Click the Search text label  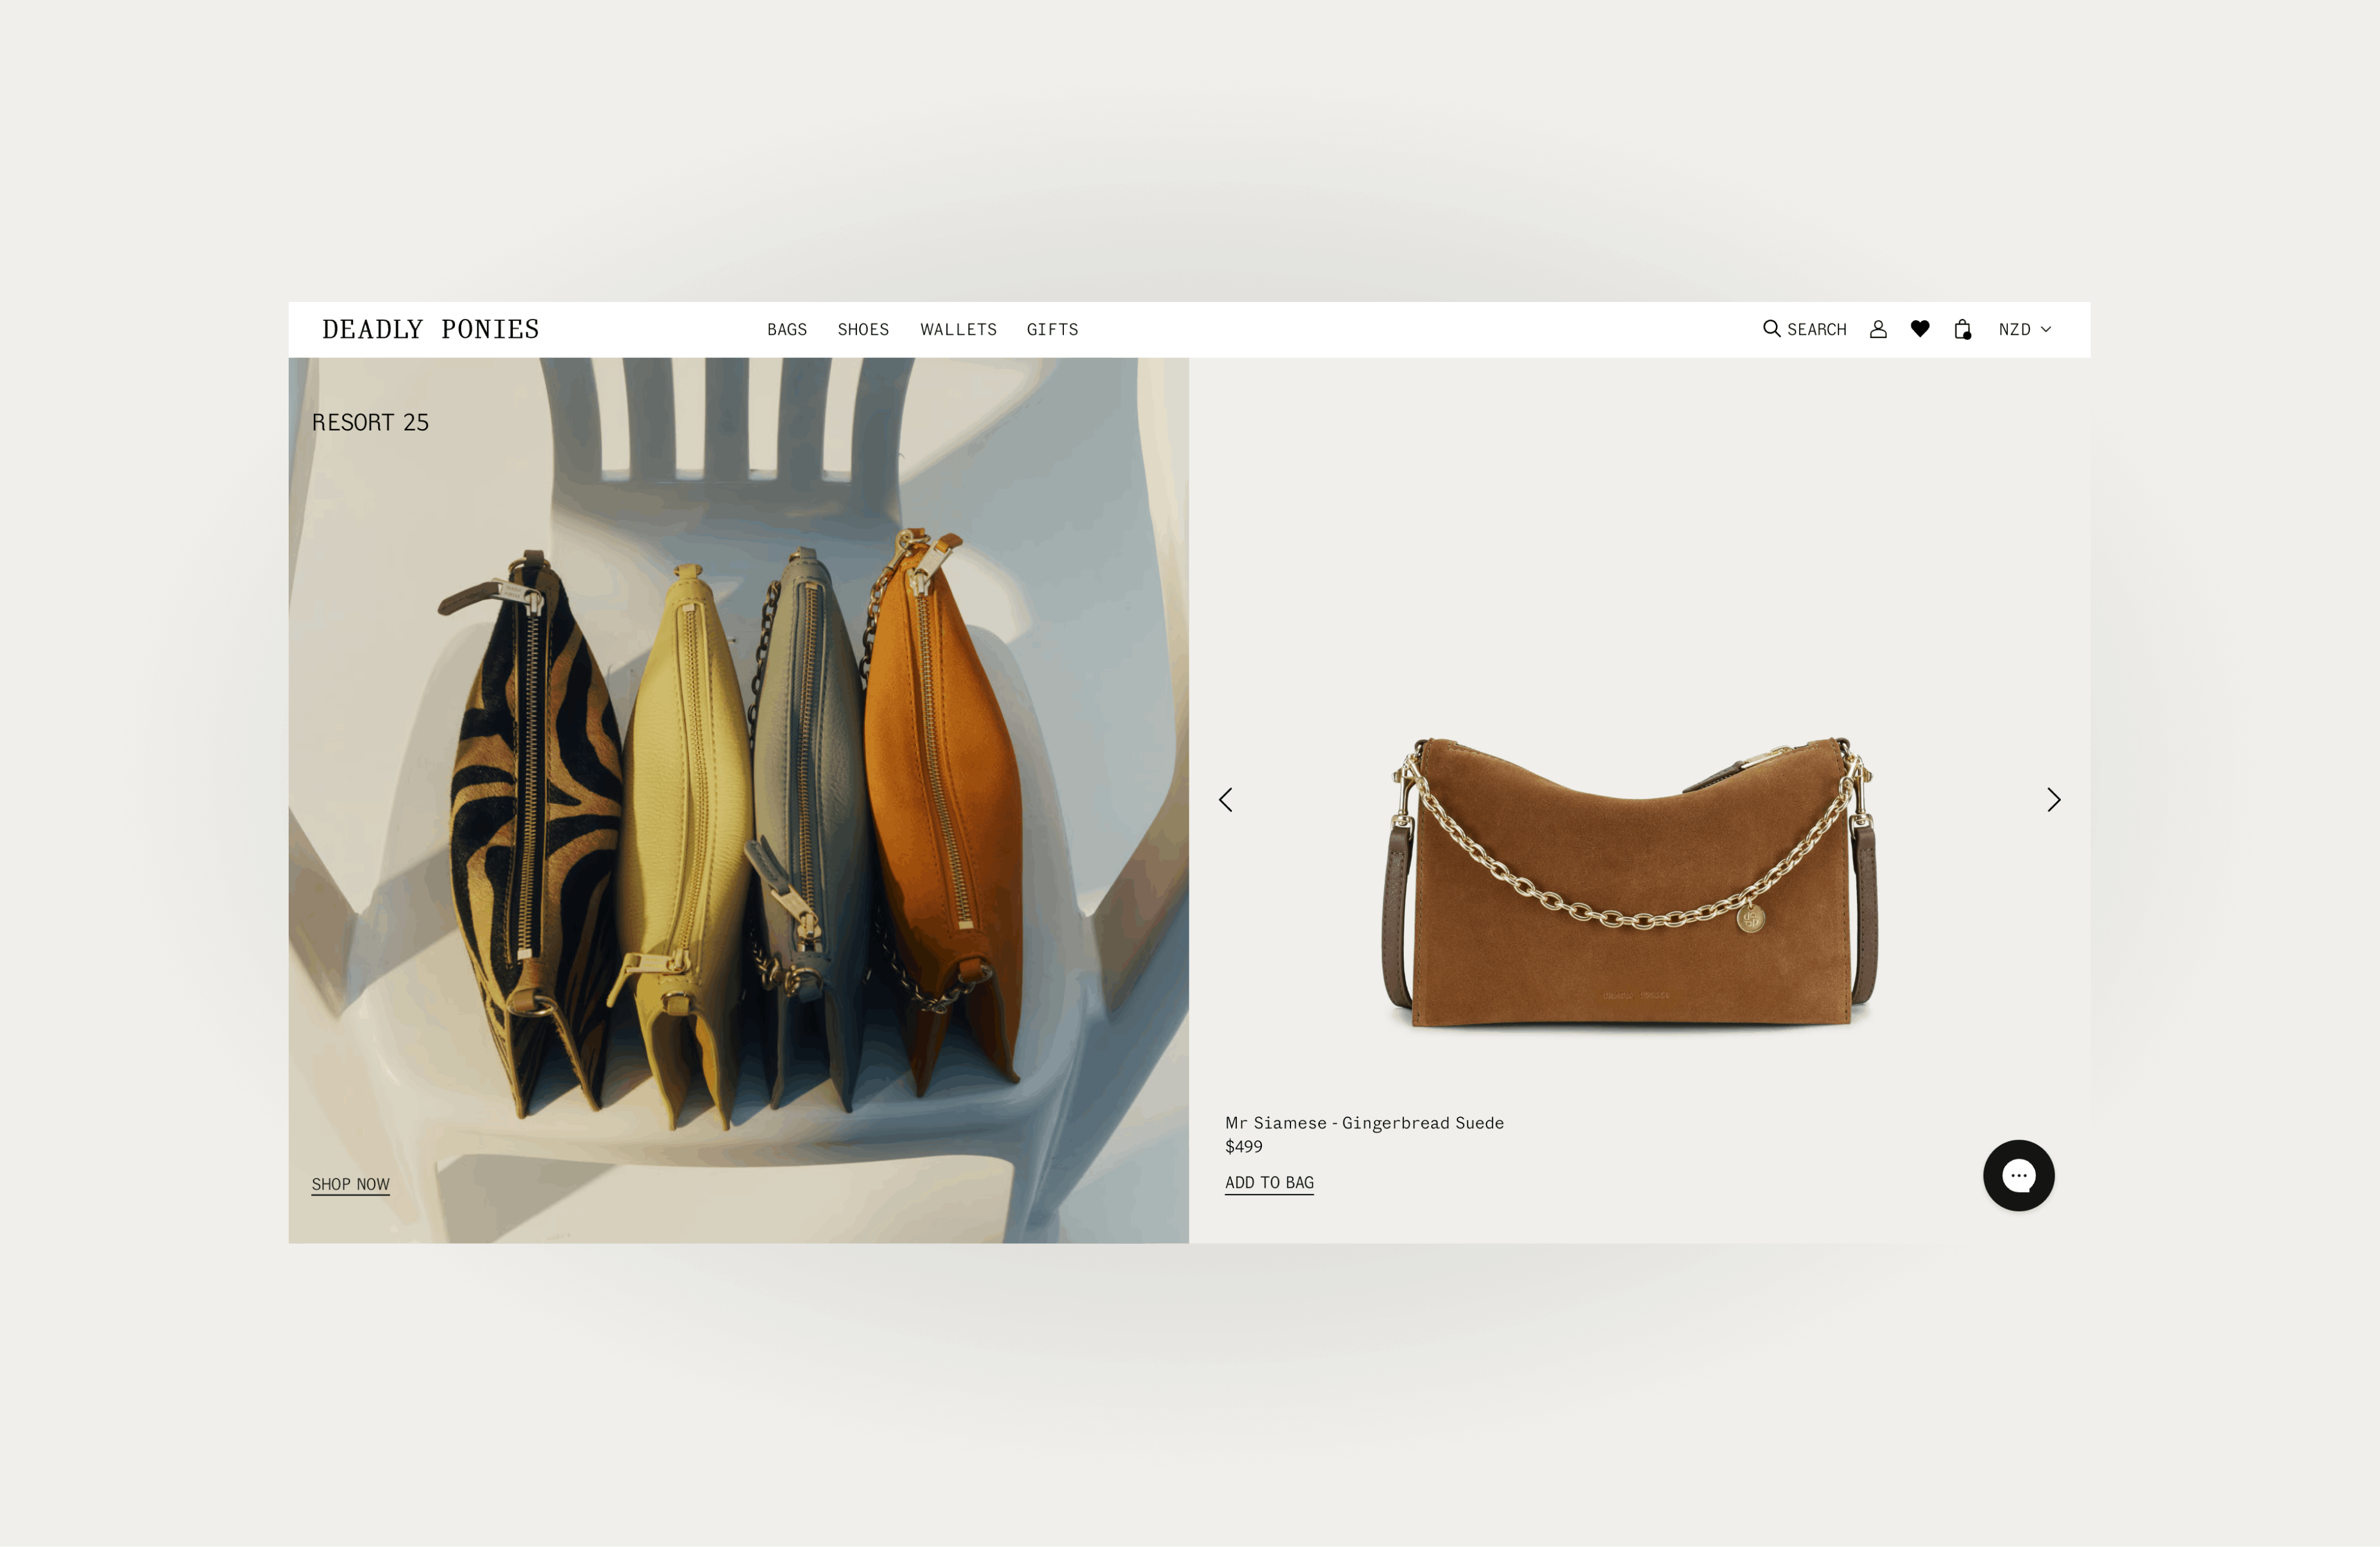coord(1816,329)
